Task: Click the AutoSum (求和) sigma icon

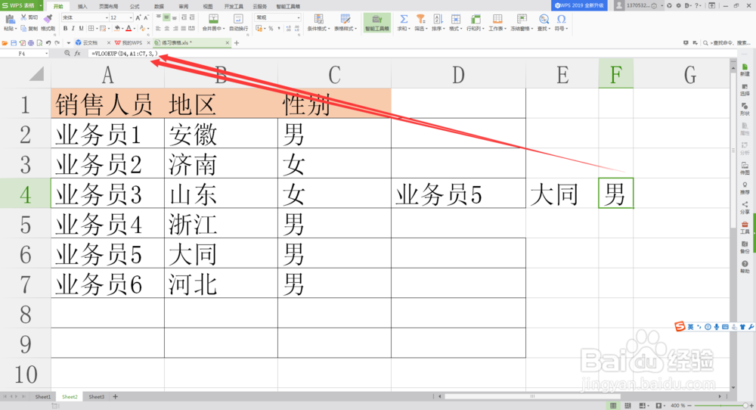Action: [x=404, y=20]
